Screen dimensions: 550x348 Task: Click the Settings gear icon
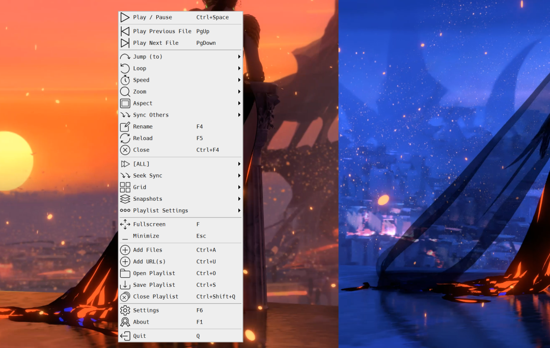(125, 310)
